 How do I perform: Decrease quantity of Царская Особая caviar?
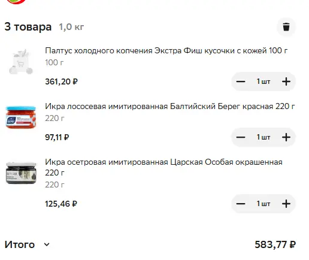(241, 204)
